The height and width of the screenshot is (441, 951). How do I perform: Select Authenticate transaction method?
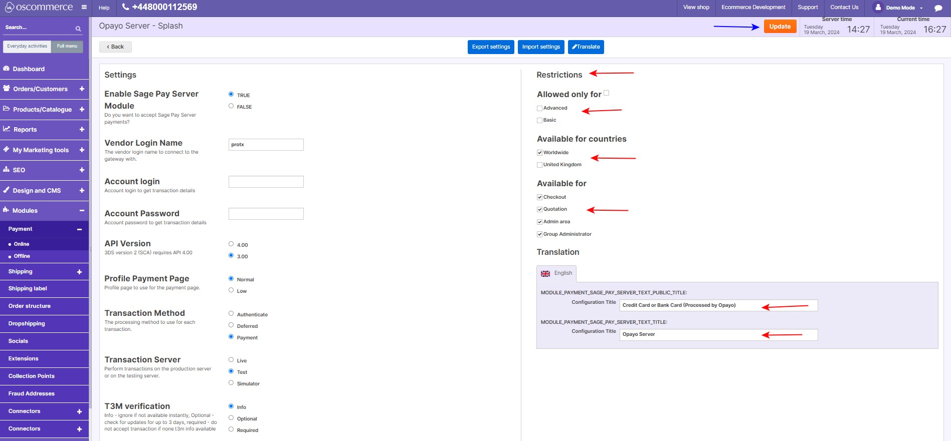231,313
